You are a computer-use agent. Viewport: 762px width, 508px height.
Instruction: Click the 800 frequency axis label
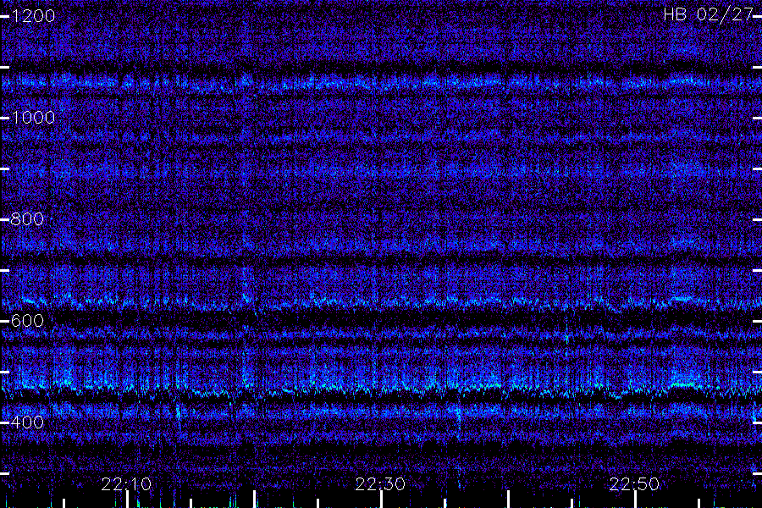pyautogui.click(x=27, y=219)
